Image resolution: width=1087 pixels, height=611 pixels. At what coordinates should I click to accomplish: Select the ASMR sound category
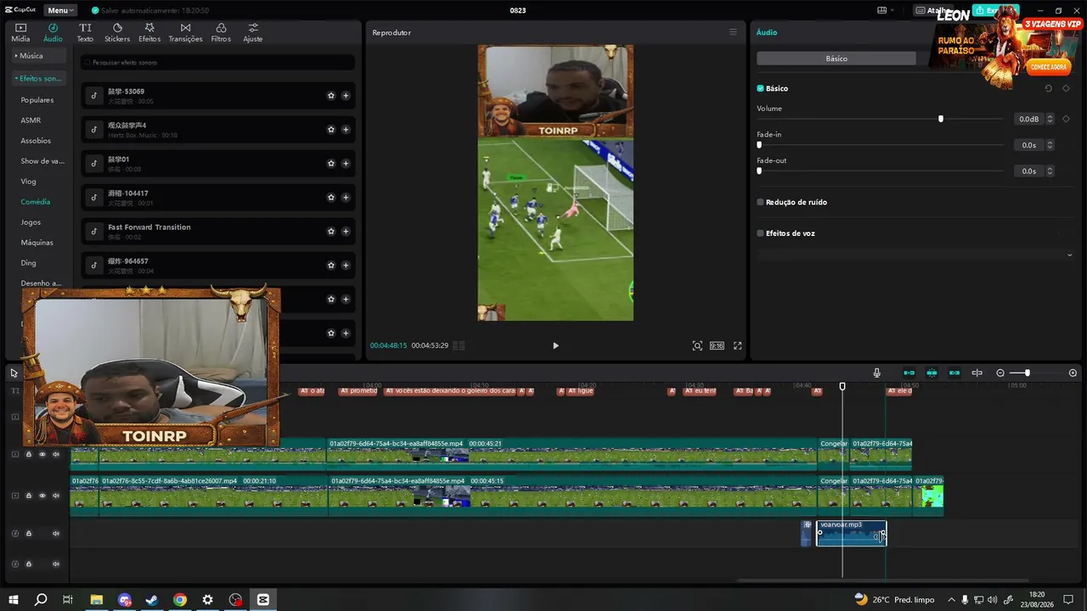click(31, 121)
